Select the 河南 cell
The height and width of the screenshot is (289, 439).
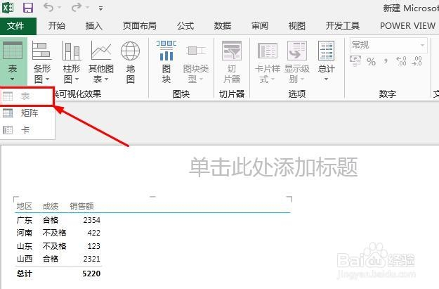(x=25, y=233)
